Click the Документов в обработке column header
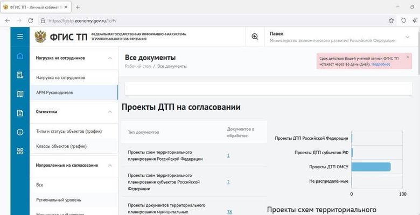This screenshot has width=420, height=215. [x=241, y=132]
